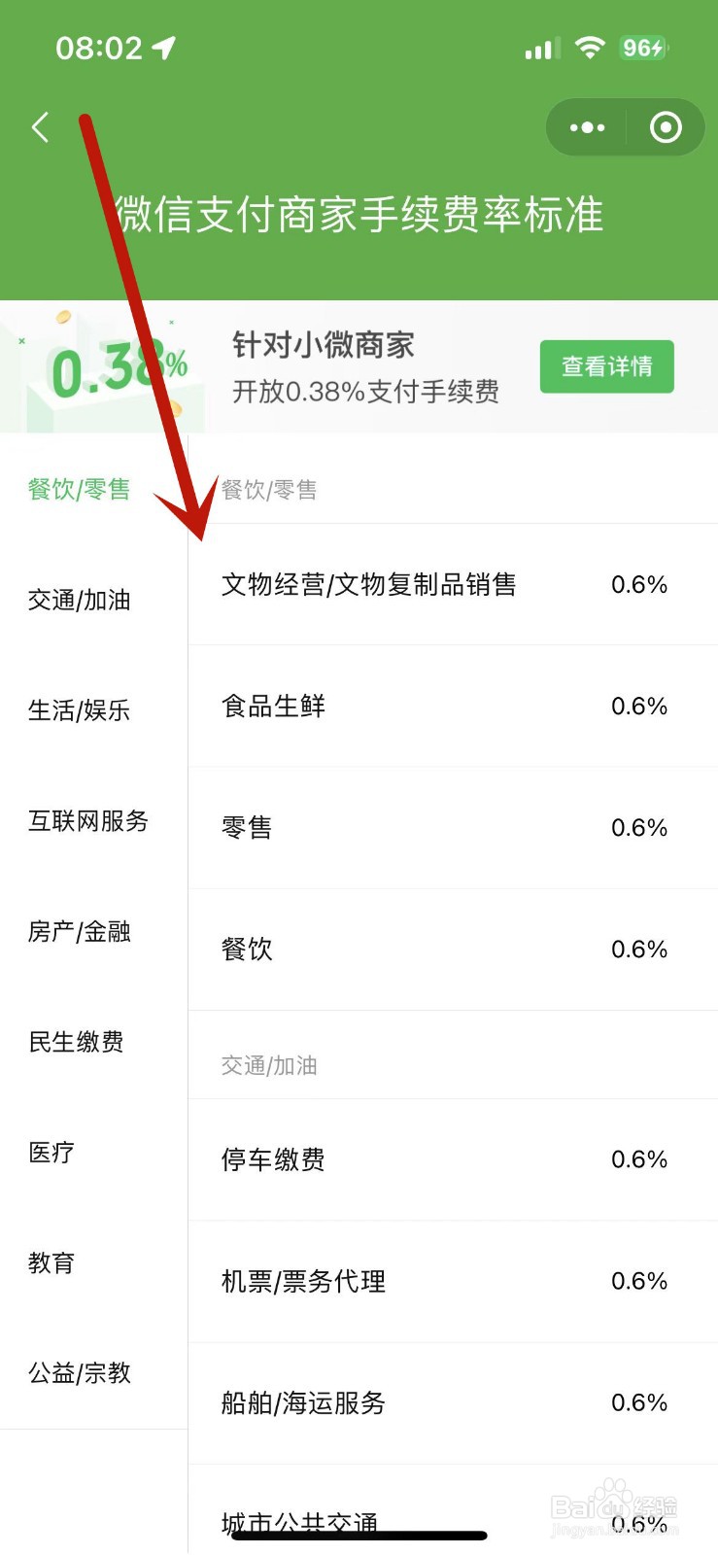Switch to the 交通/加油 category

point(80,600)
